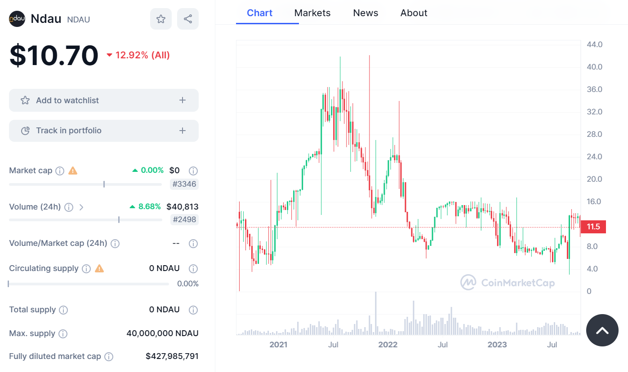Screen dimensions: 628x372
Task: Click the Add to watchlist button label
Action: [67, 100]
